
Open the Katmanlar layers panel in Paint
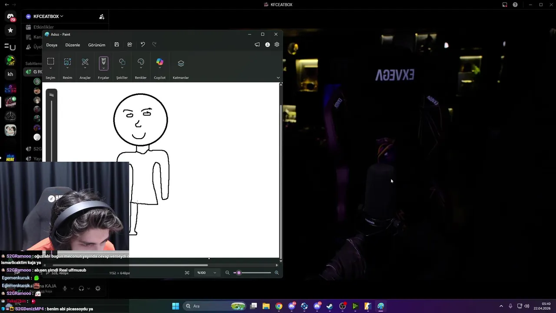(181, 63)
